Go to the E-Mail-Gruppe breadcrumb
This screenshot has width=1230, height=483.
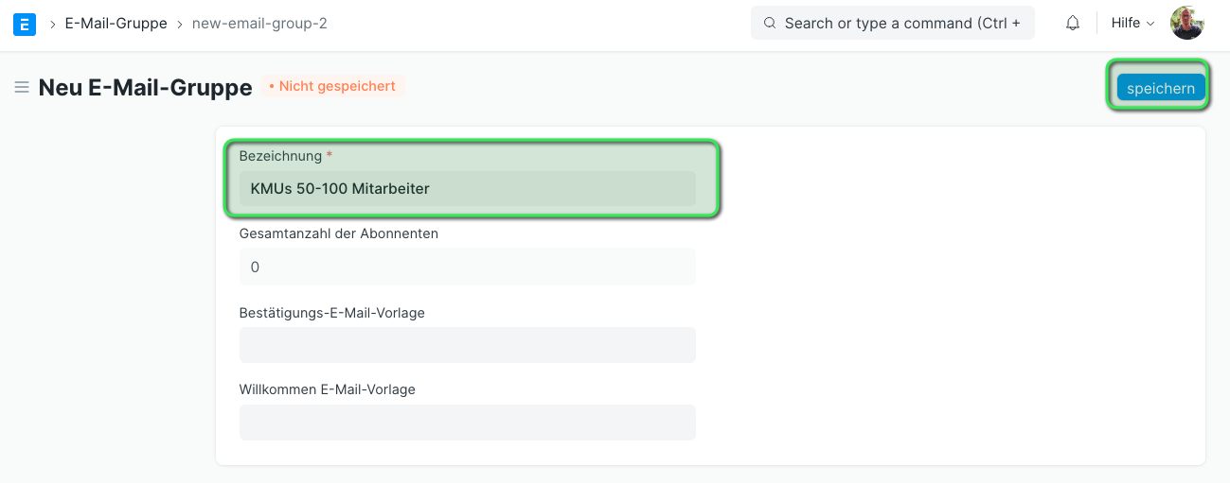click(x=116, y=24)
